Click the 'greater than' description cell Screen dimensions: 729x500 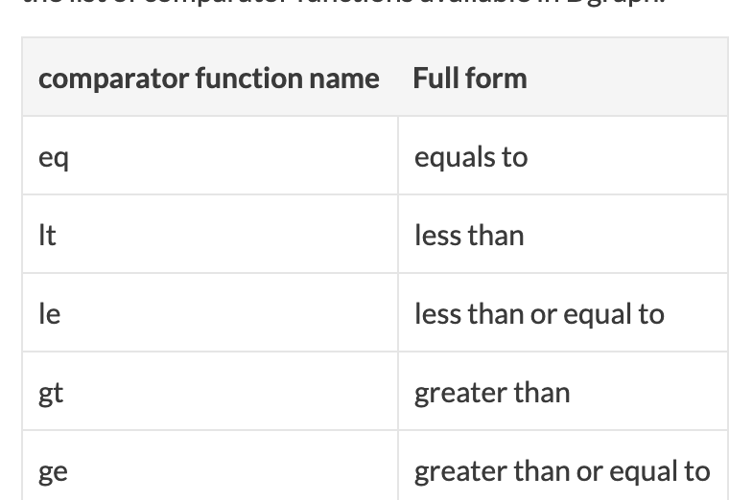492,393
